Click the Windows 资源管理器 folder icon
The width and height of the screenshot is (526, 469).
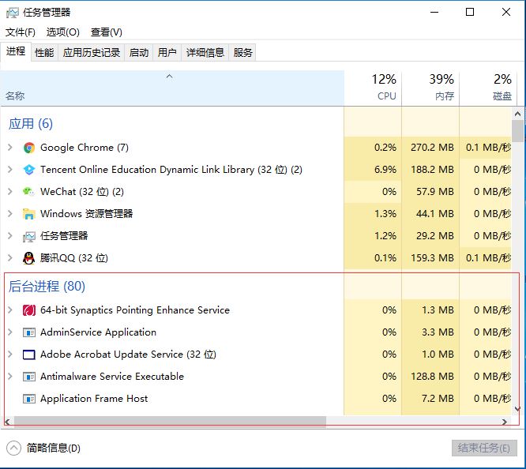click(29, 214)
